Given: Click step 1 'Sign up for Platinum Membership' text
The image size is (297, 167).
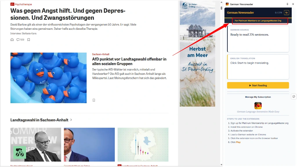Looking at the screenshot, I should coord(259,123).
